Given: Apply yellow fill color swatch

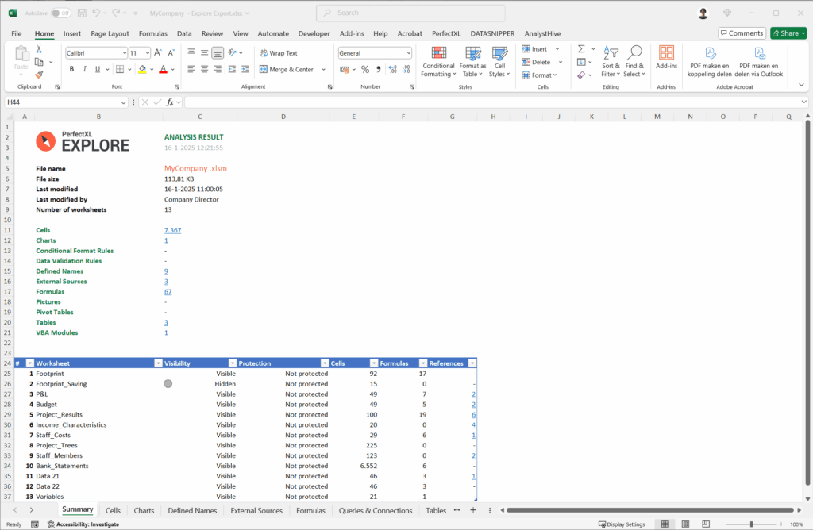Looking at the screenshot, I should pos(142,69).
